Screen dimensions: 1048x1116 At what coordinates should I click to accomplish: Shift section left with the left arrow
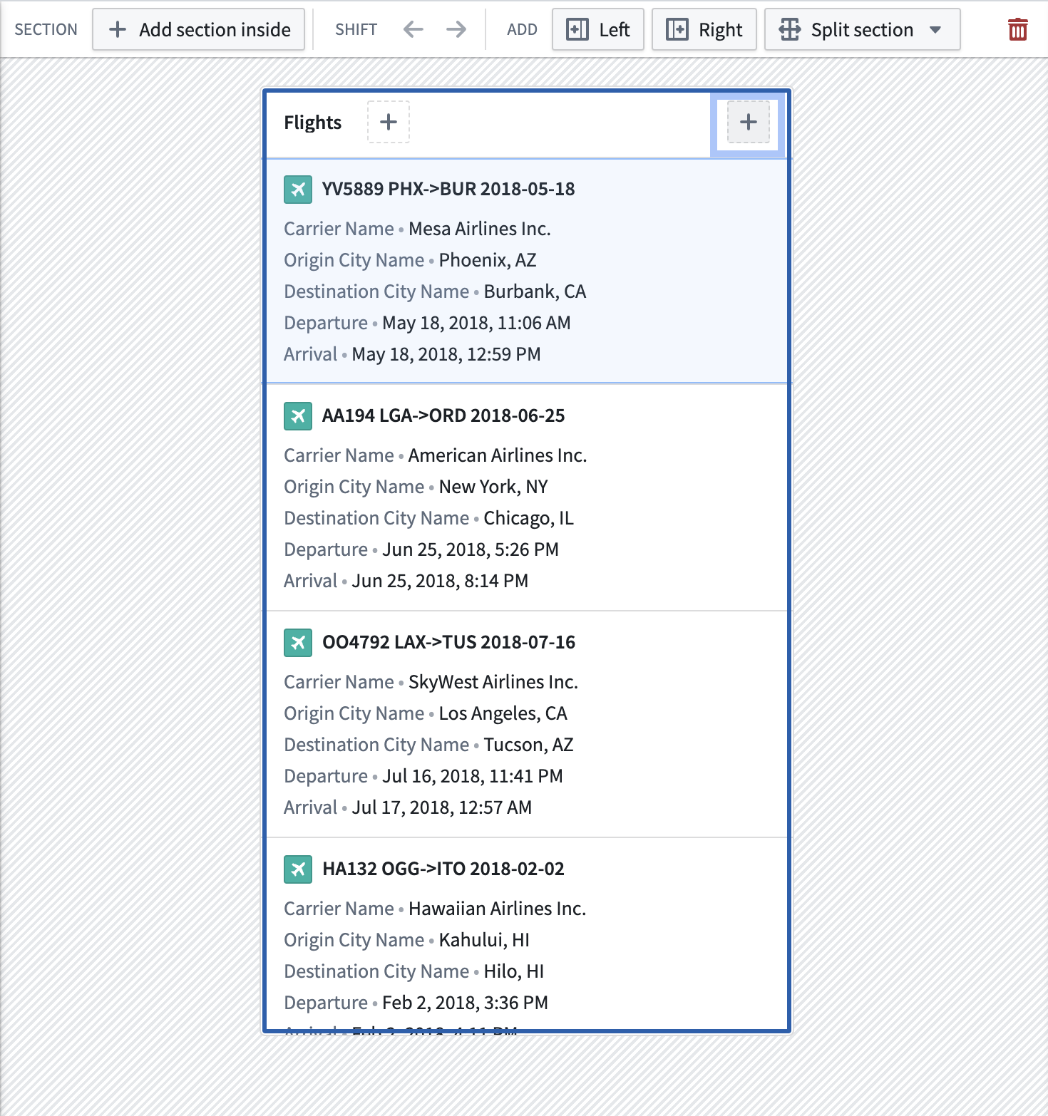pos(413,29)
